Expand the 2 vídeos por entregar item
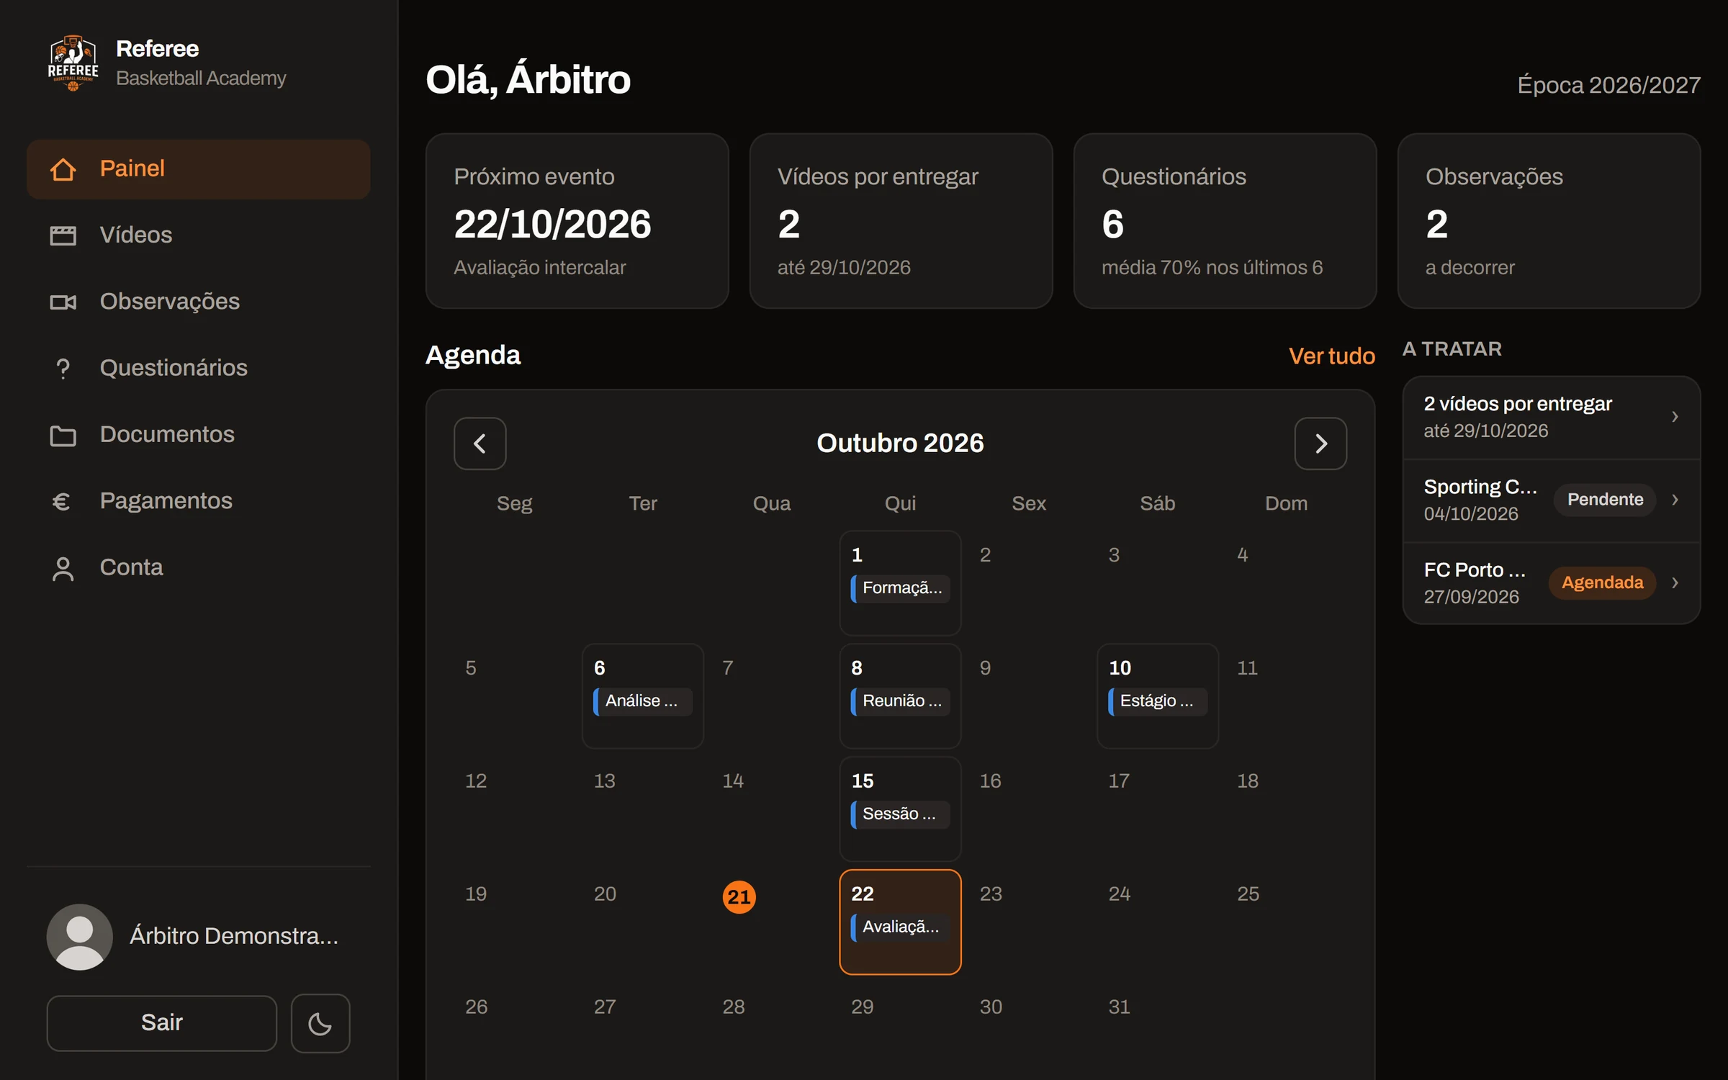This screenshot has height=1080, width=1728. coord(1552,417)
